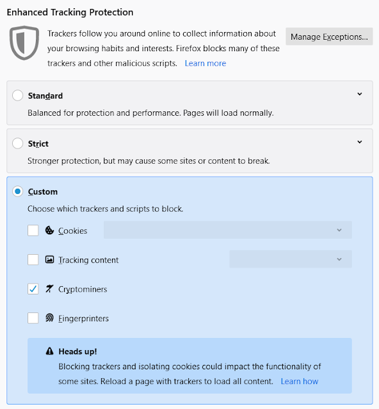The width and height of the screenshot is (379, 409).
Task: Expand the Strict section details arrow
Action: [x=360, y=142]
